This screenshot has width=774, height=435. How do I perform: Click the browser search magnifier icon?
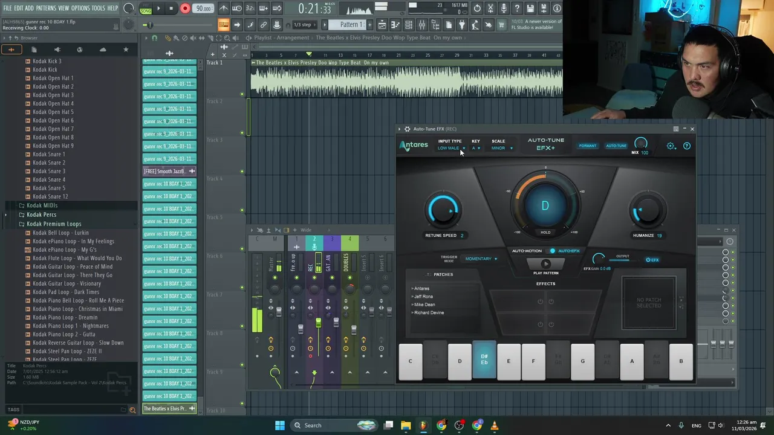pyautogui.click(x=132, y=410)
